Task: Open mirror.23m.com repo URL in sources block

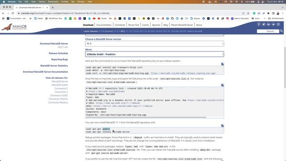Action: (x=123, y=106)
